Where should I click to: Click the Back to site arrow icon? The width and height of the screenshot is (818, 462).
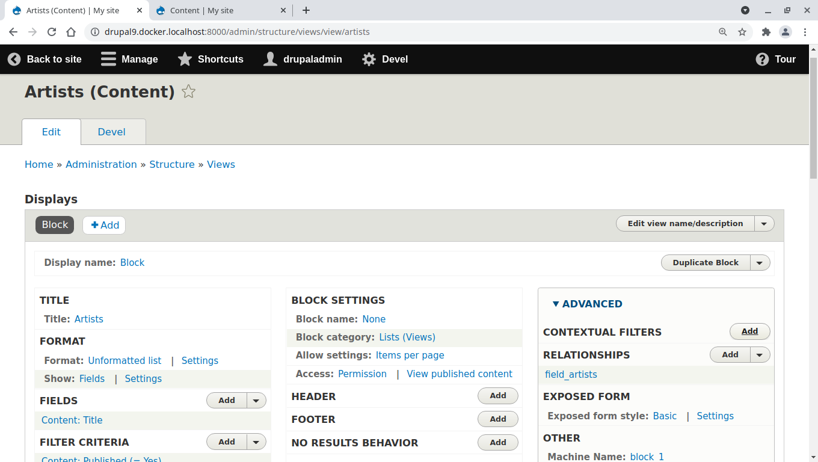click(13, 58)
